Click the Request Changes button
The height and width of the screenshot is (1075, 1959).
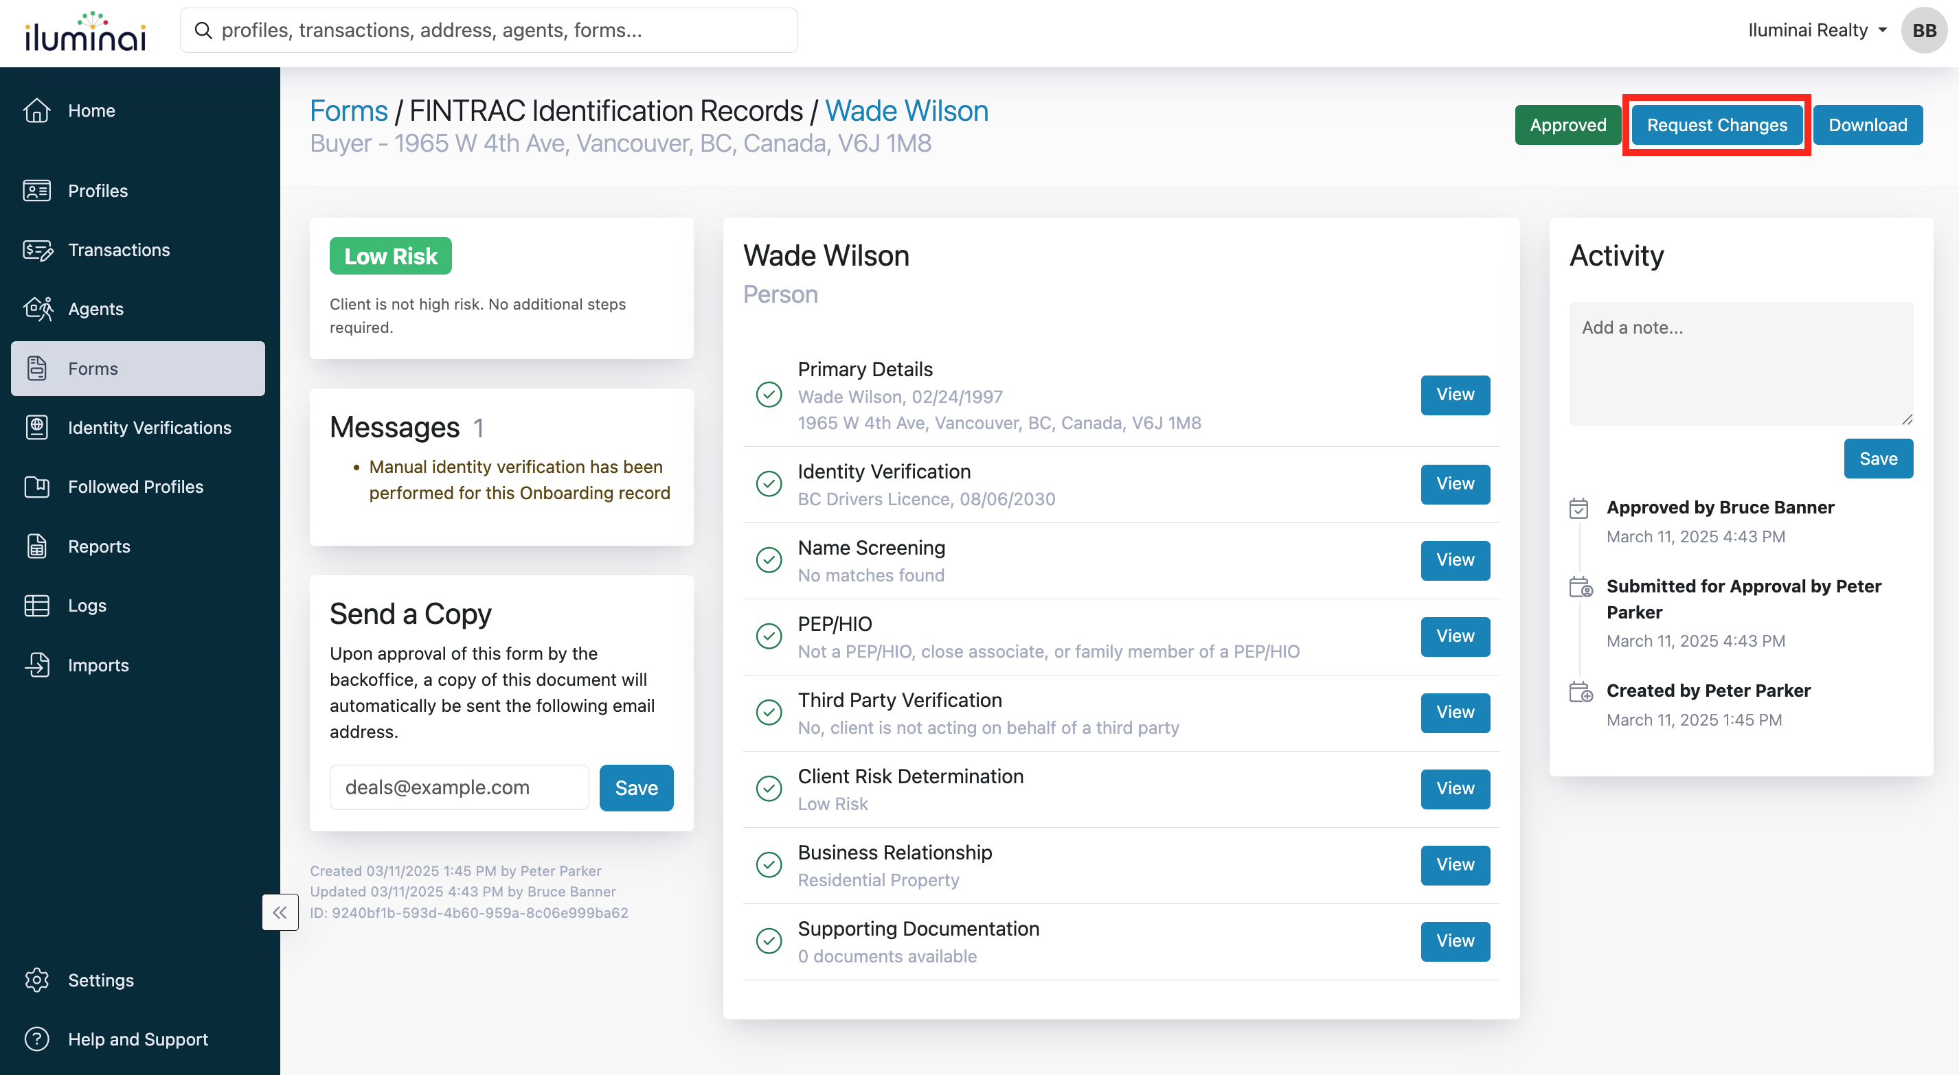point(1717,126)
